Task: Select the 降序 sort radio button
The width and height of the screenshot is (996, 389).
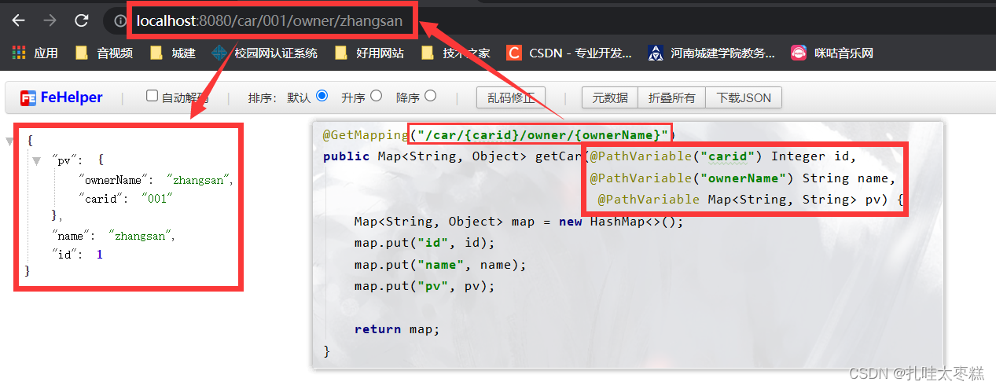Action: pyautogui.click(x=430, y=96)
